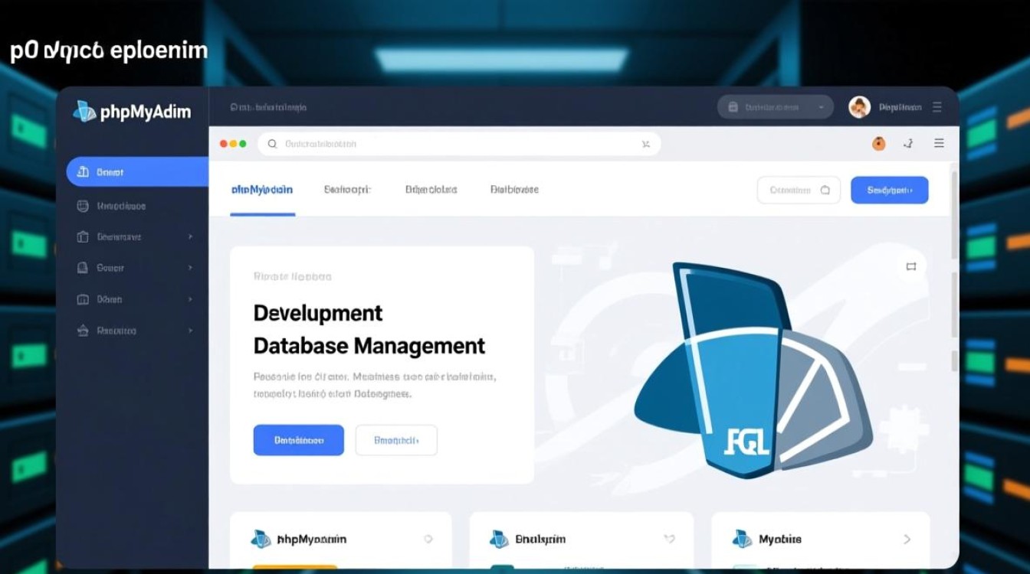Open the Myobite card using its chevron arrow
This screenshot has width=1030, height=574.
[x=907, y=539]
